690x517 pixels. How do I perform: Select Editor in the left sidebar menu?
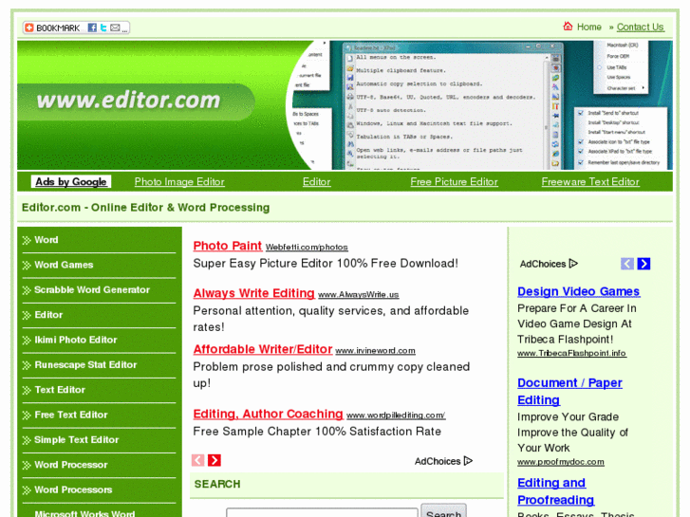coord(48,315)
